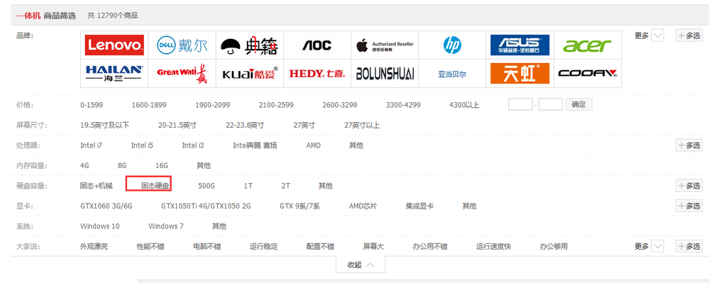Select the acer brand logo
Viewport: 709px width, 283px height.
coord(588,45)
